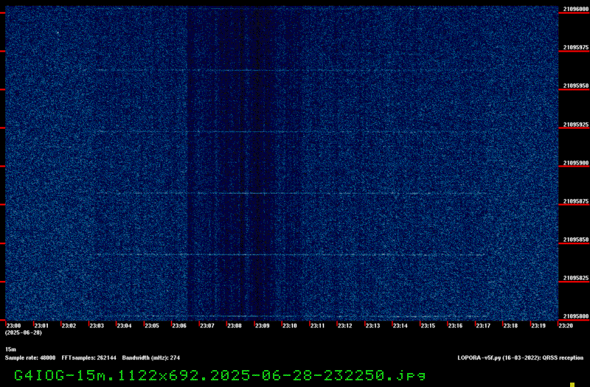Click the 21095850 frequency label
Screen dimensions: 590x387
(576, 240)
